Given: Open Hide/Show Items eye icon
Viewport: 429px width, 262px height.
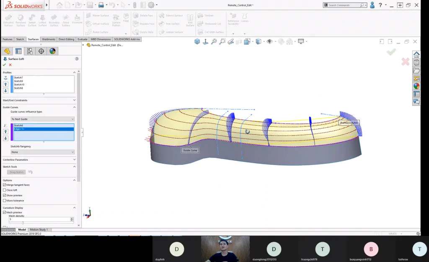Looking at the screenshot, I should [270, 41].
